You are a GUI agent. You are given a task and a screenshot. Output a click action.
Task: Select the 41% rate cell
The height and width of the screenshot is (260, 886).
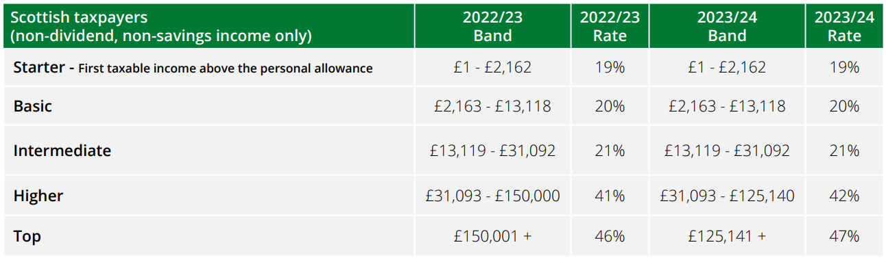click(x=610, y=196)
